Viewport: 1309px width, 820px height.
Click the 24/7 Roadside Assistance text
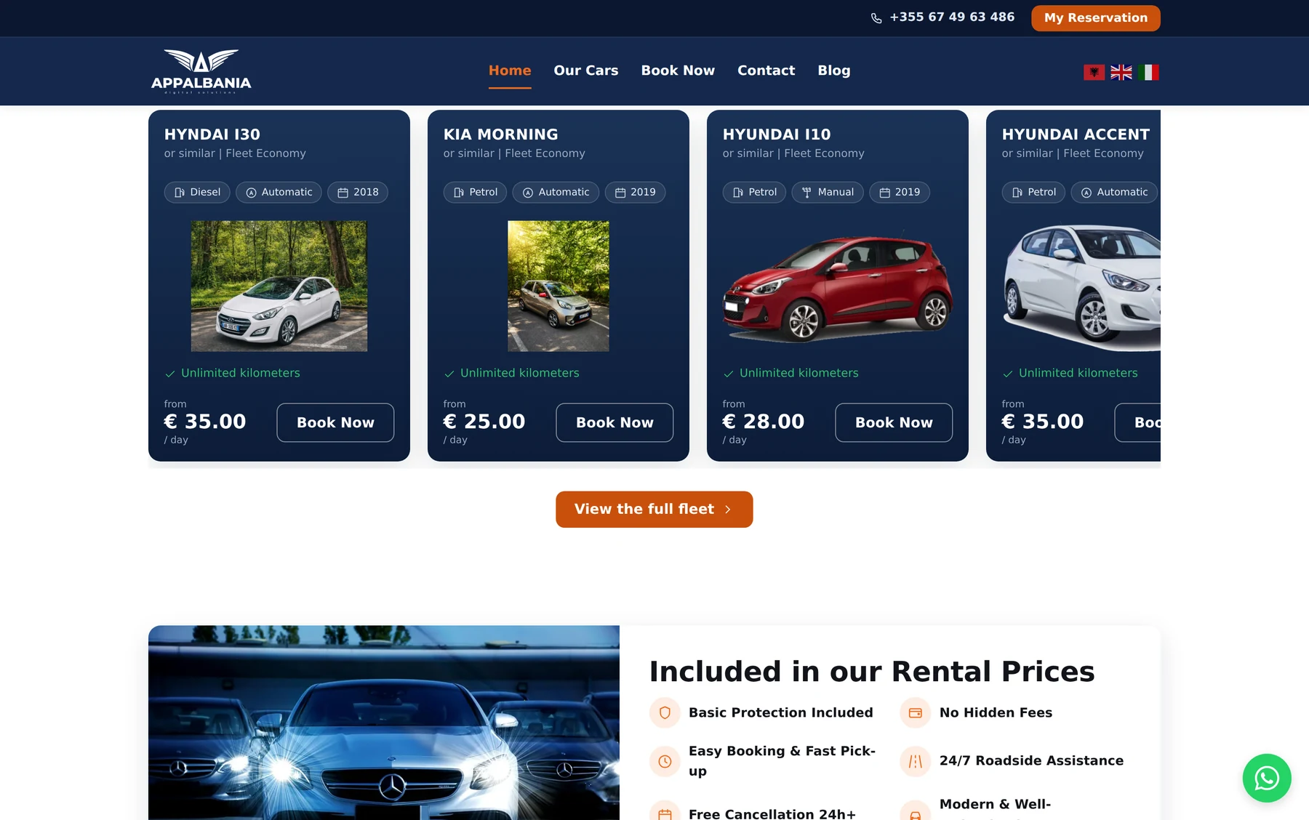(1031, 761)
